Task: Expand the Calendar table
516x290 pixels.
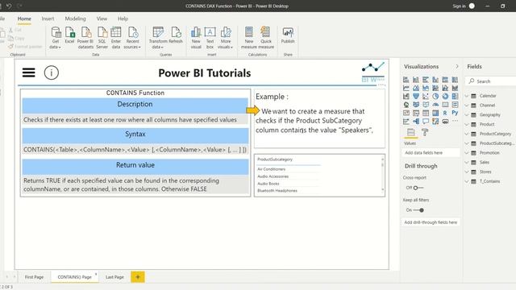Action: 467,96
